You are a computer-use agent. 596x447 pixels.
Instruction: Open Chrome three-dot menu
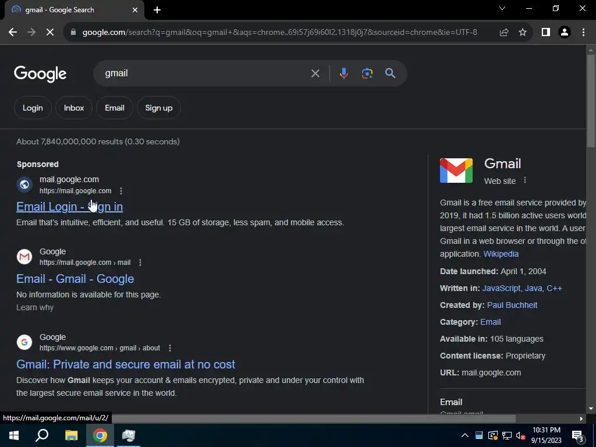(583, 33)
